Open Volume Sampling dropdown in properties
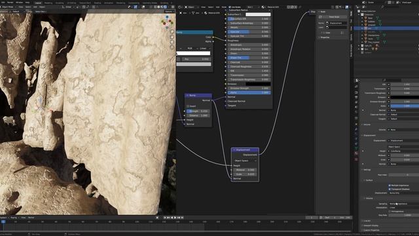The height and width of the screenshot is (236, 419). click(404, 204)
